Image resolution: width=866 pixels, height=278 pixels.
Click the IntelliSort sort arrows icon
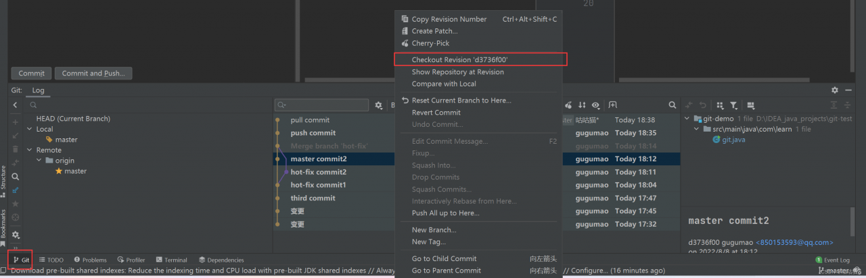click(x=582, y=105)
